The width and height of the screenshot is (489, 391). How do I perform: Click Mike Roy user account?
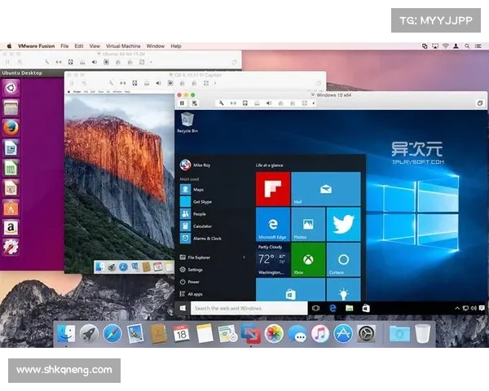[x=196, y=165]
